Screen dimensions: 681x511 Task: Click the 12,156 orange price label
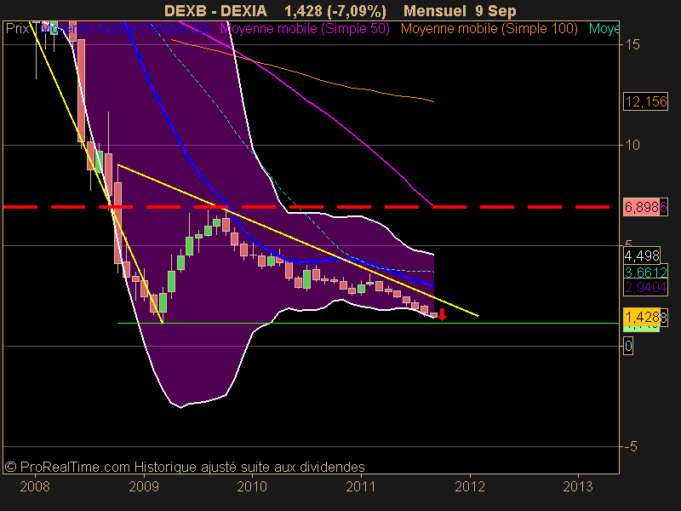645,101
